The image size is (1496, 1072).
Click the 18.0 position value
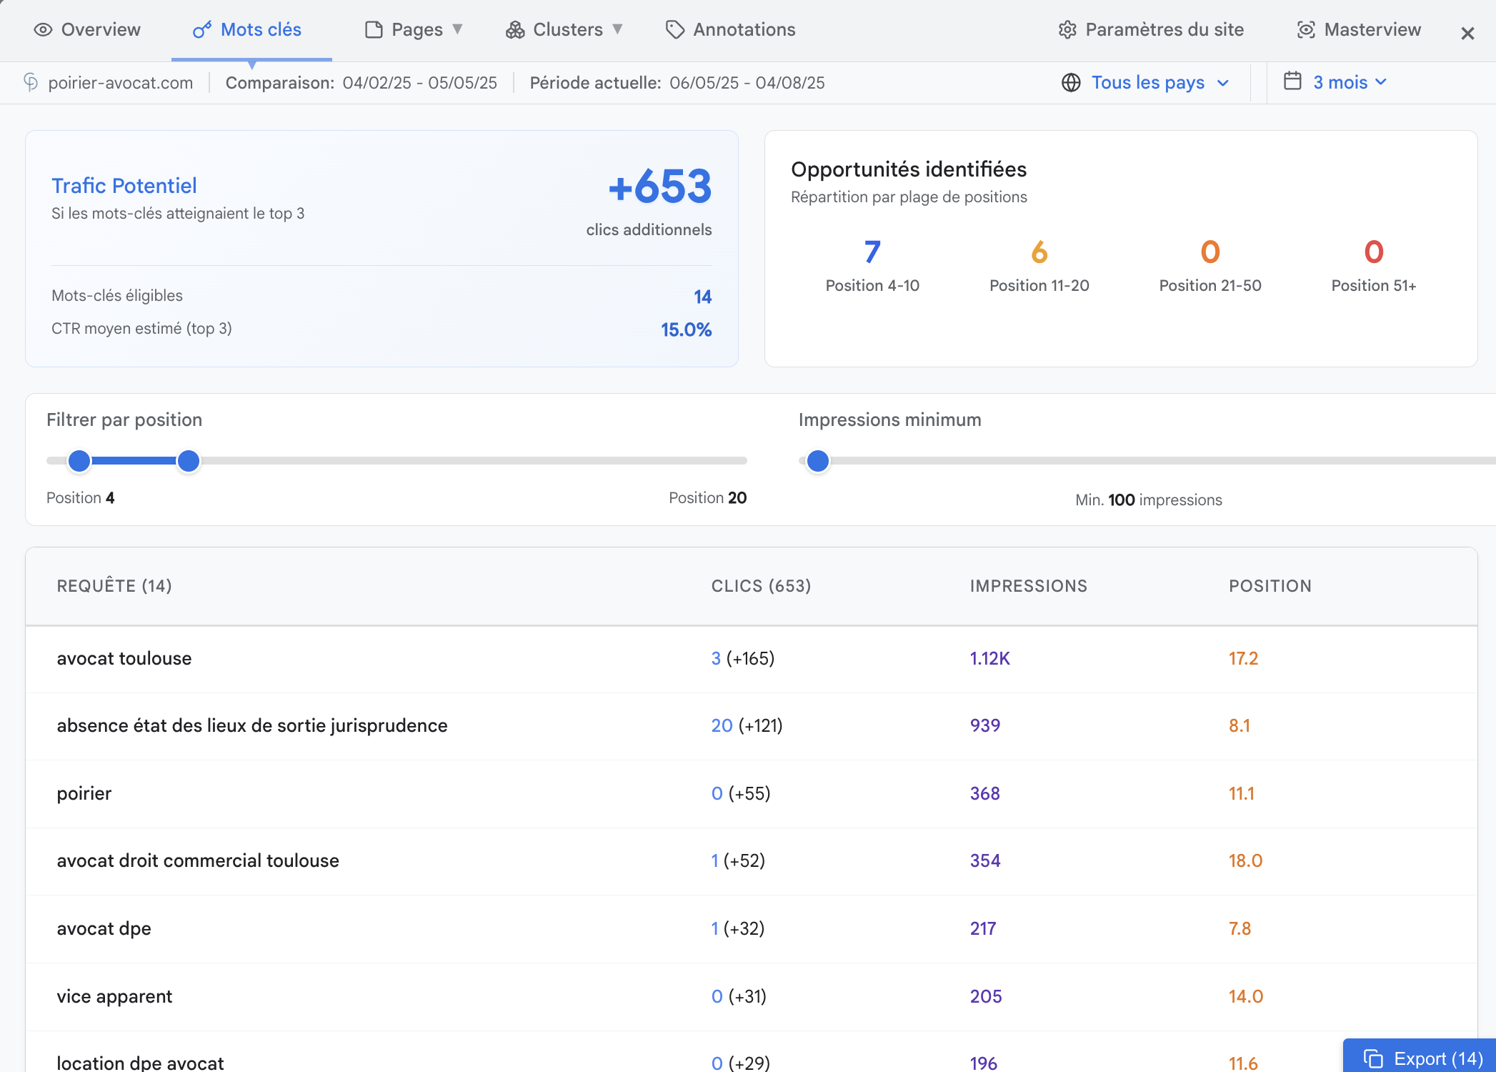click(1245, 861)
